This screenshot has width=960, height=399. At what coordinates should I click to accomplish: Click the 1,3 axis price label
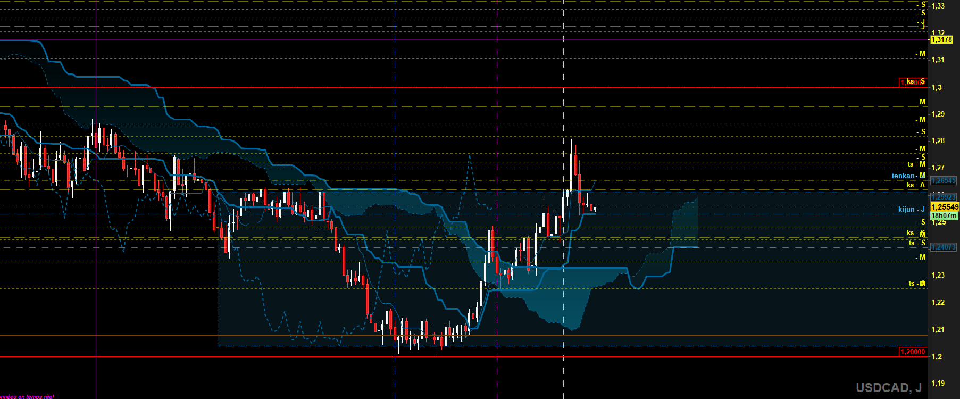pos(936,87)
